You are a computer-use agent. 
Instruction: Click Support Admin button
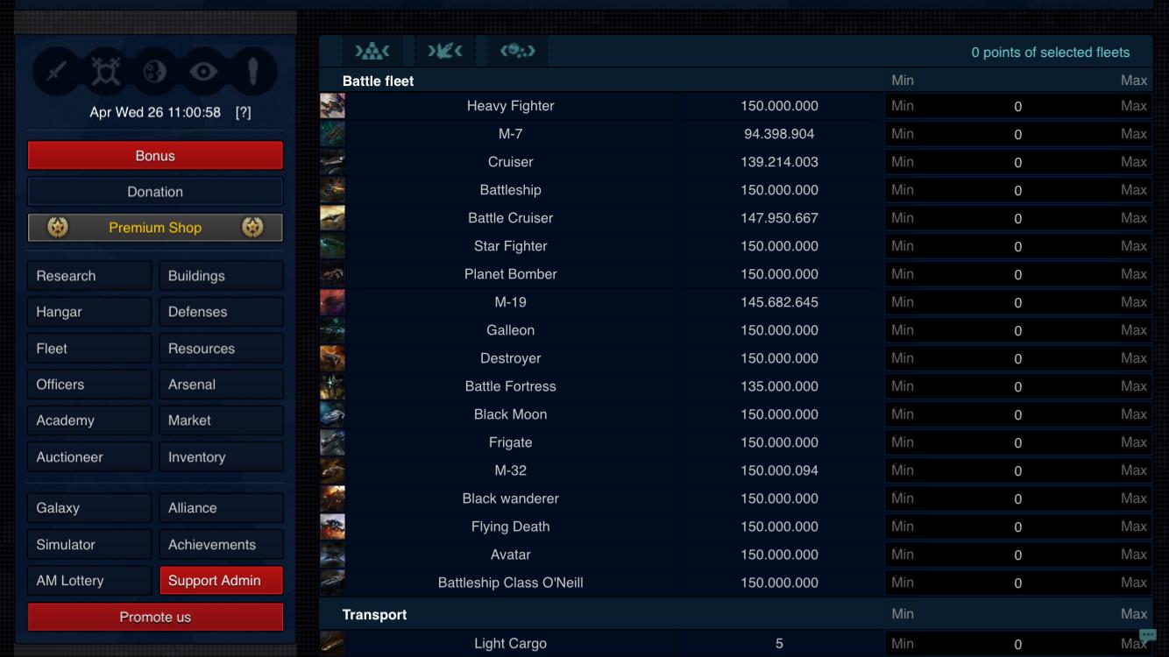point(221,580)
